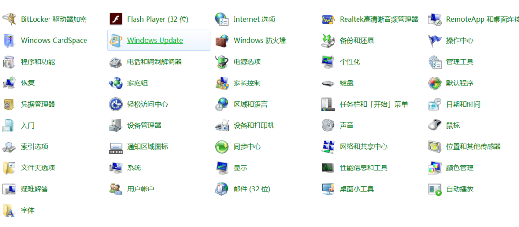Open the 家庭组 spheres icon
This screenshot has height=227, width=519.
[116, 83]
